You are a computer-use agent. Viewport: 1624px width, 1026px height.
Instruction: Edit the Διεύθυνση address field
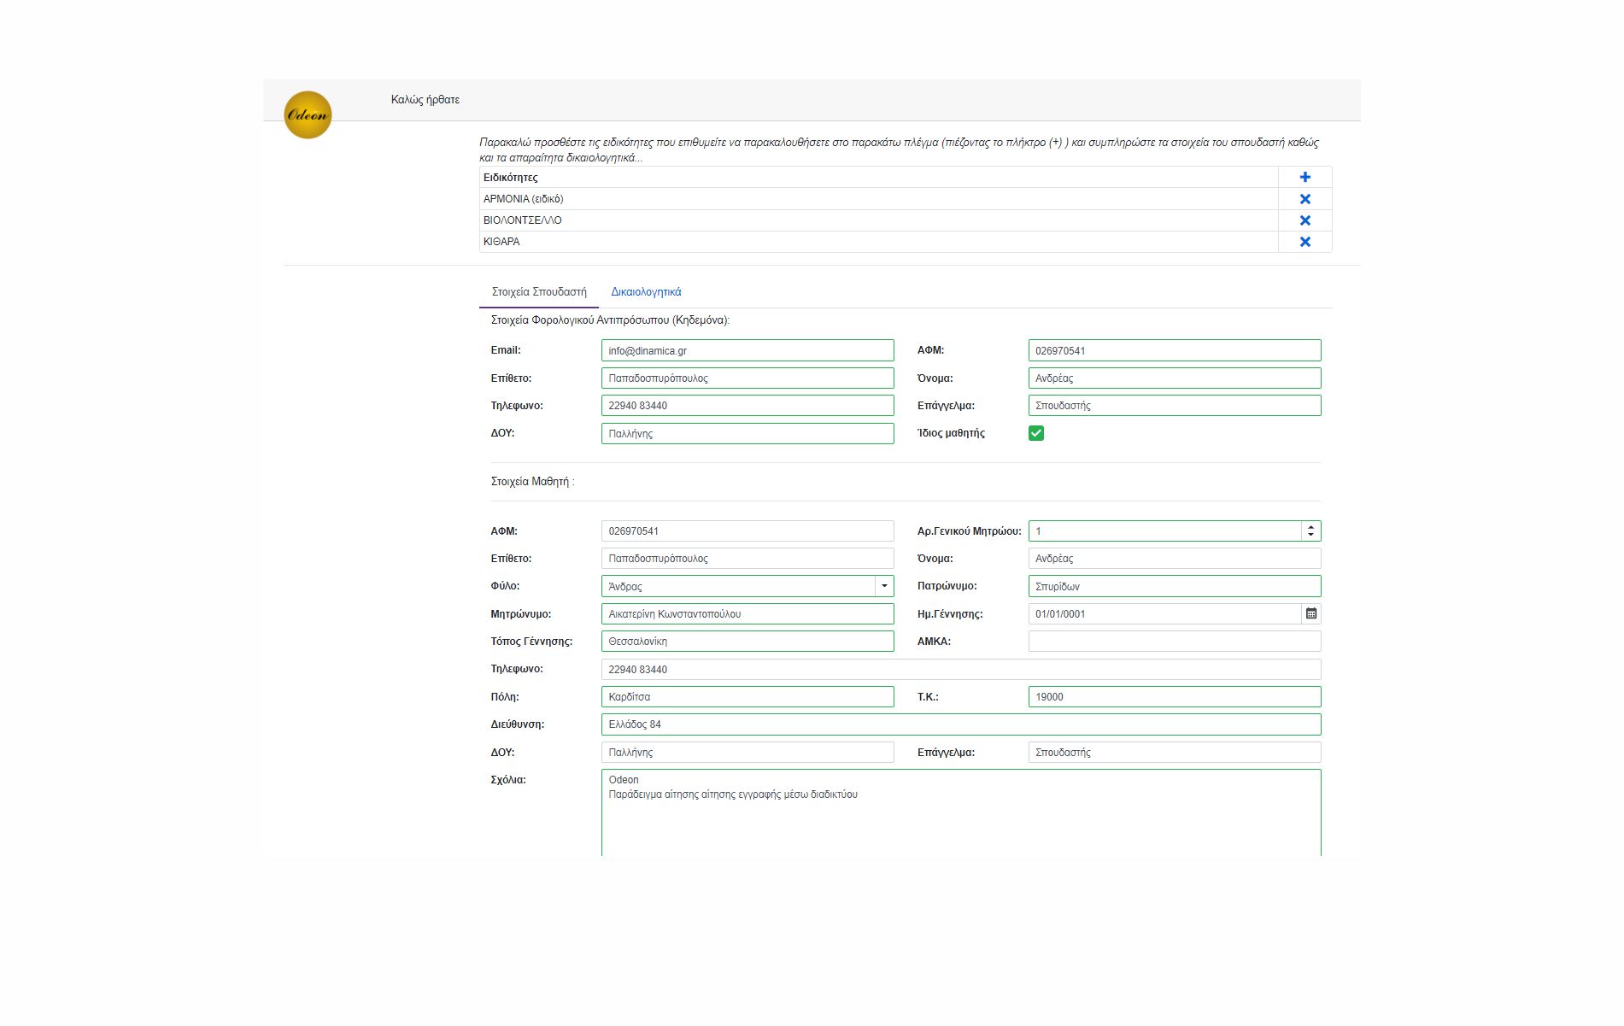(961, 724)
